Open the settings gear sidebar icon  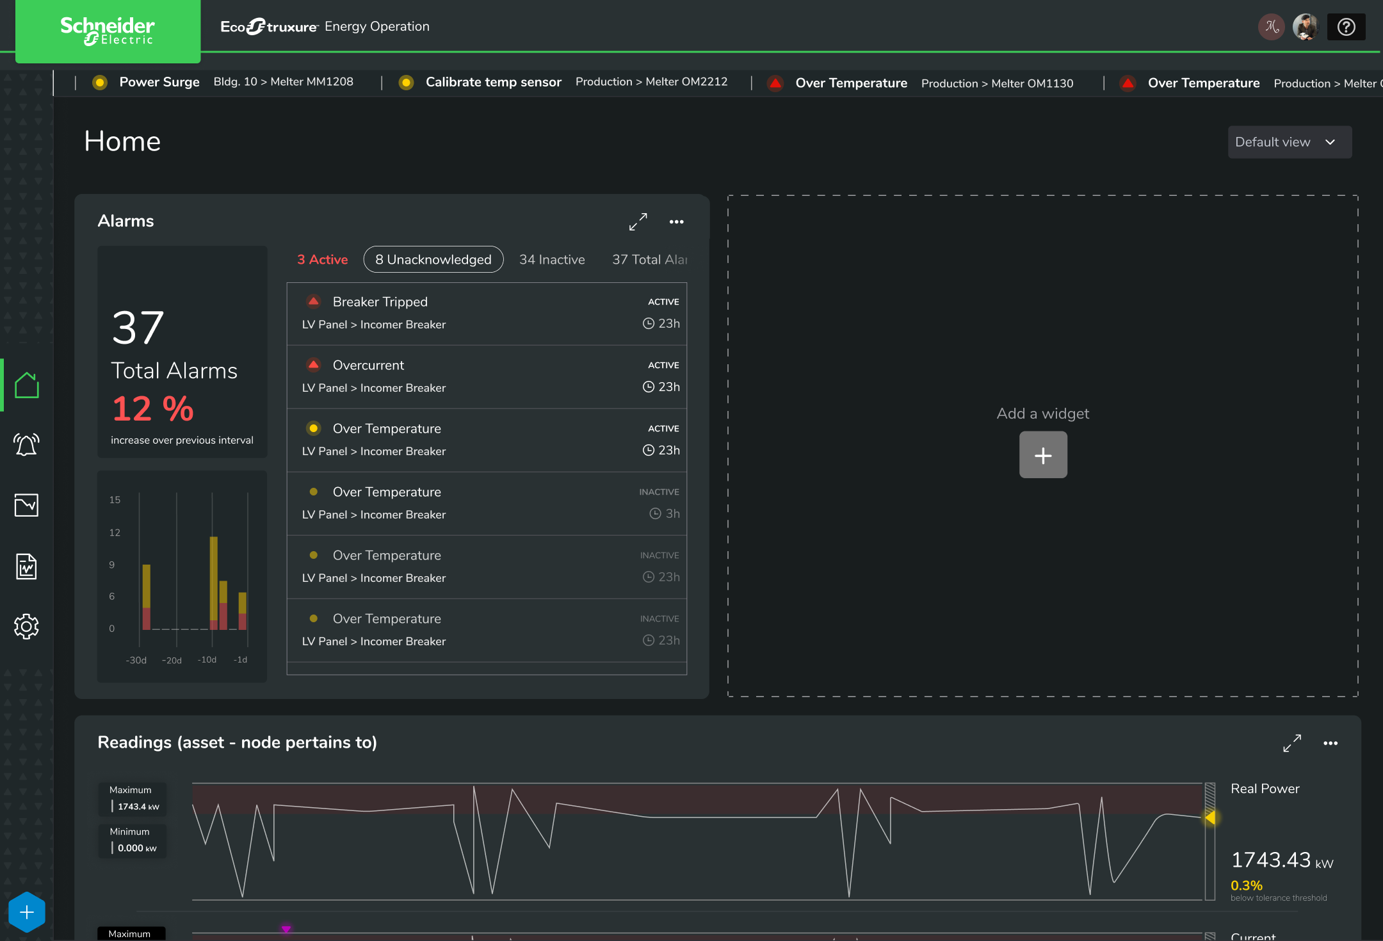coord(27,626)
